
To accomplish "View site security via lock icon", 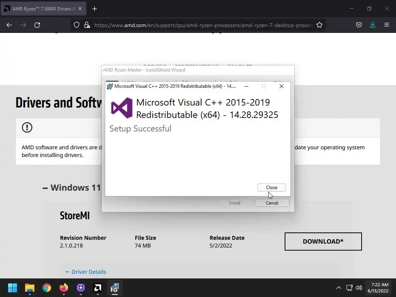I will click(87, 25).
